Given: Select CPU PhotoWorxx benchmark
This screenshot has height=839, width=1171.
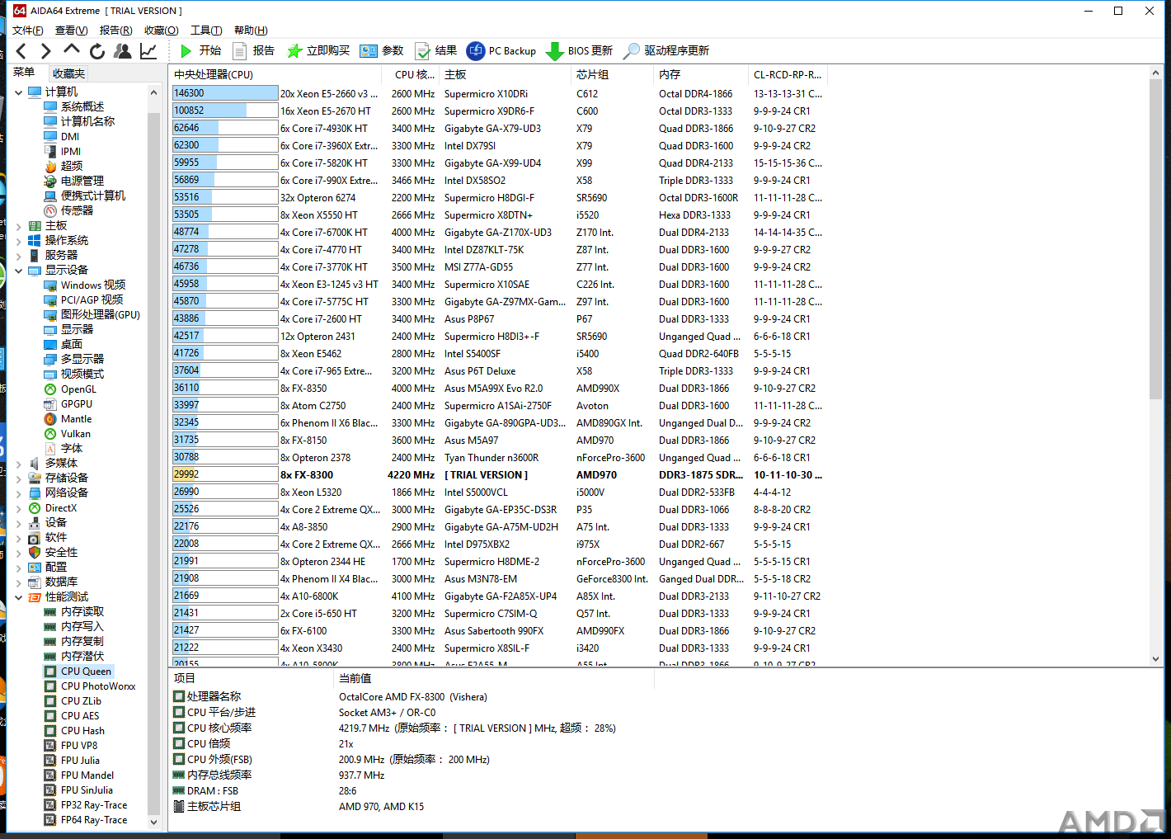Looking at the screenshot, I should click(90, 686).
